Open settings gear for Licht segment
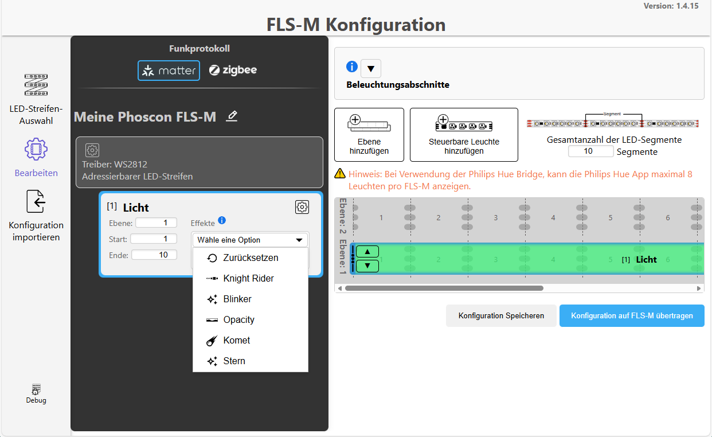This screenshot has width=712, height=437. [302, 206]
